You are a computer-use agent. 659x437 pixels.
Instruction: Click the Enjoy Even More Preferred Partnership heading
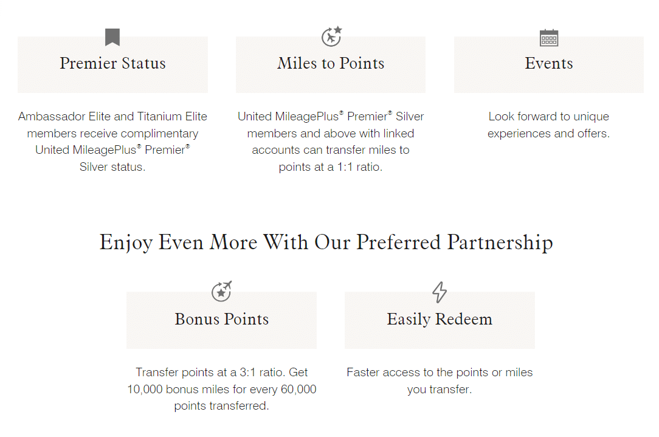[x=326, y=243]
